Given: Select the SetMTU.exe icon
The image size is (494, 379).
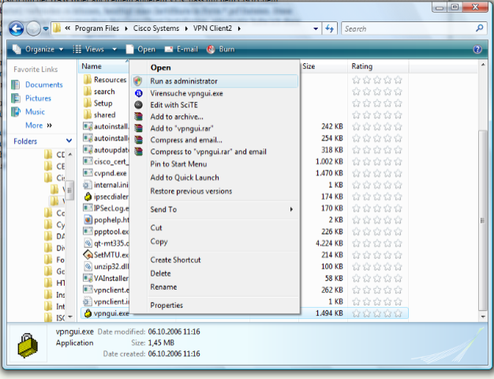Looking at the screenshot, I should pyautogui.click(x=88, y=254).
